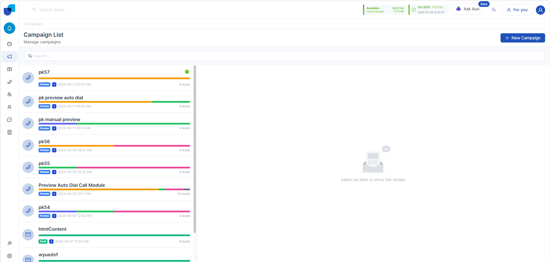The image size is (550, 262).
Task: Click the green check icon on pk57
Action: (187, 72)
